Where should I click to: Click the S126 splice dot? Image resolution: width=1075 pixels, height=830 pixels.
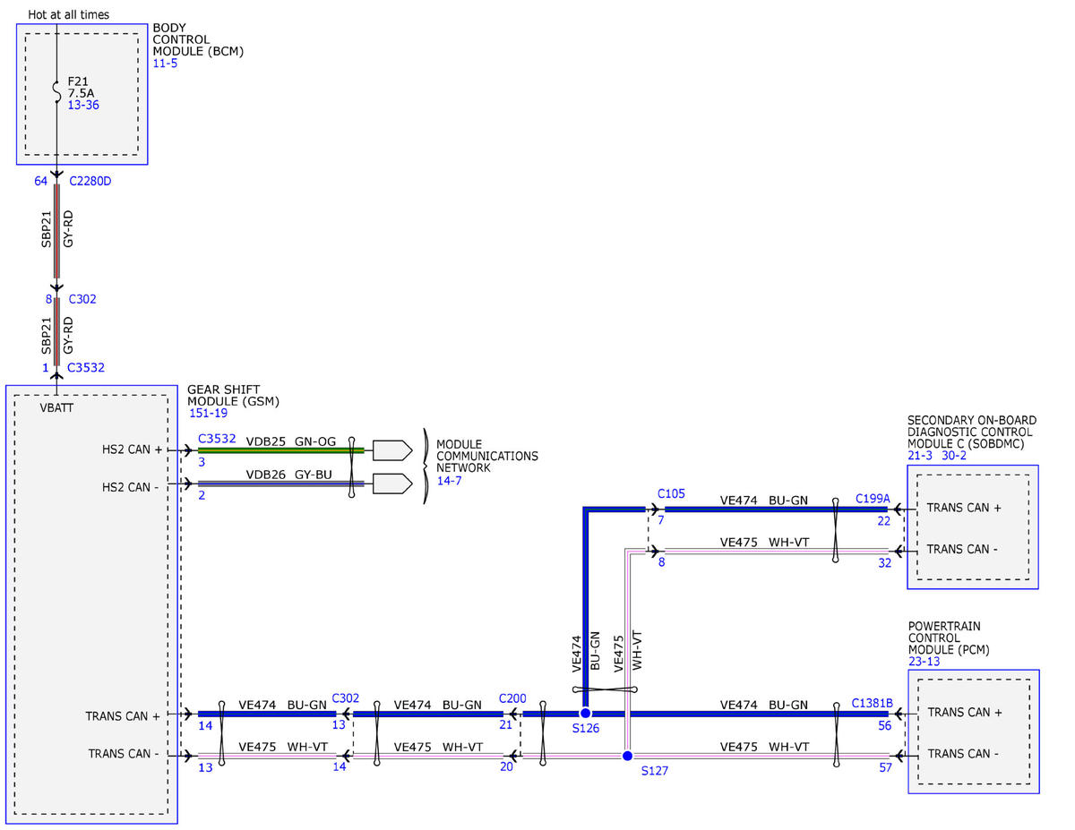point(585,714)
